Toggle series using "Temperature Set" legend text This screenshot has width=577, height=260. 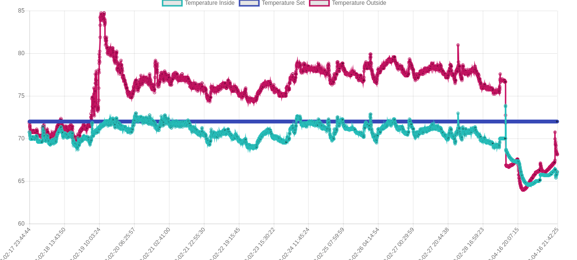[283, 3]
